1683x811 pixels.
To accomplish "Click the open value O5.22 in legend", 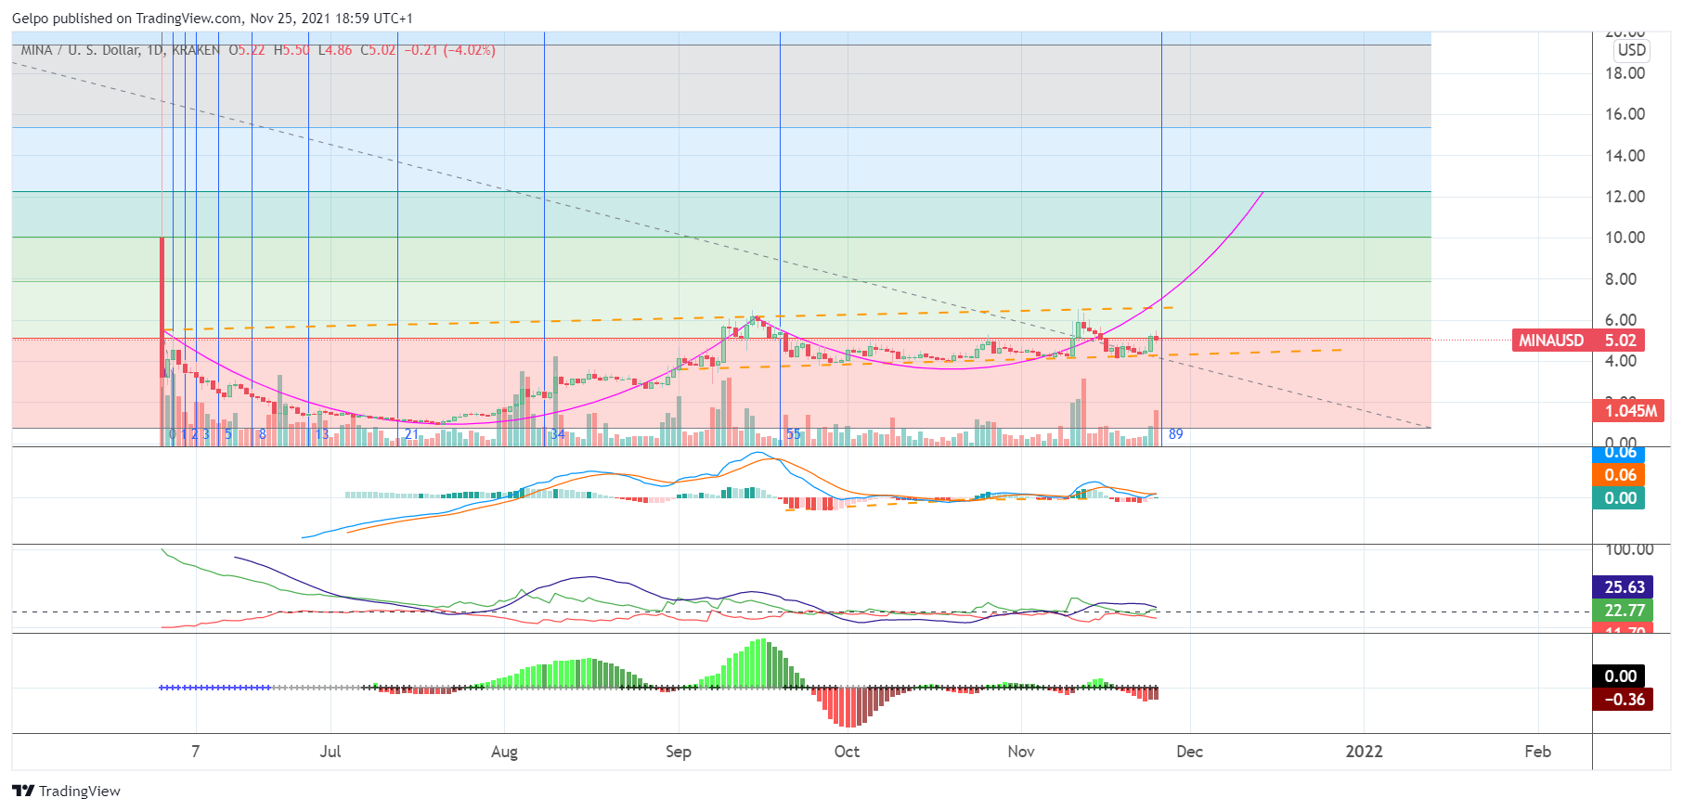I will point(247,50).
